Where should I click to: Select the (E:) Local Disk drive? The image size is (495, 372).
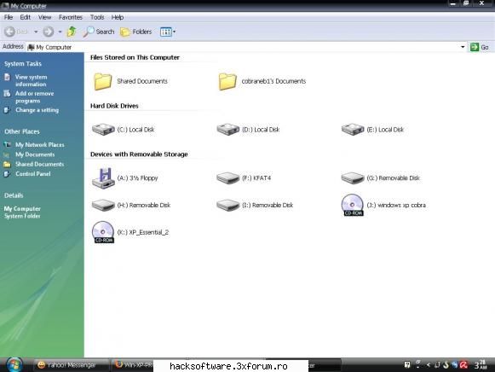(x=372, y=130)
